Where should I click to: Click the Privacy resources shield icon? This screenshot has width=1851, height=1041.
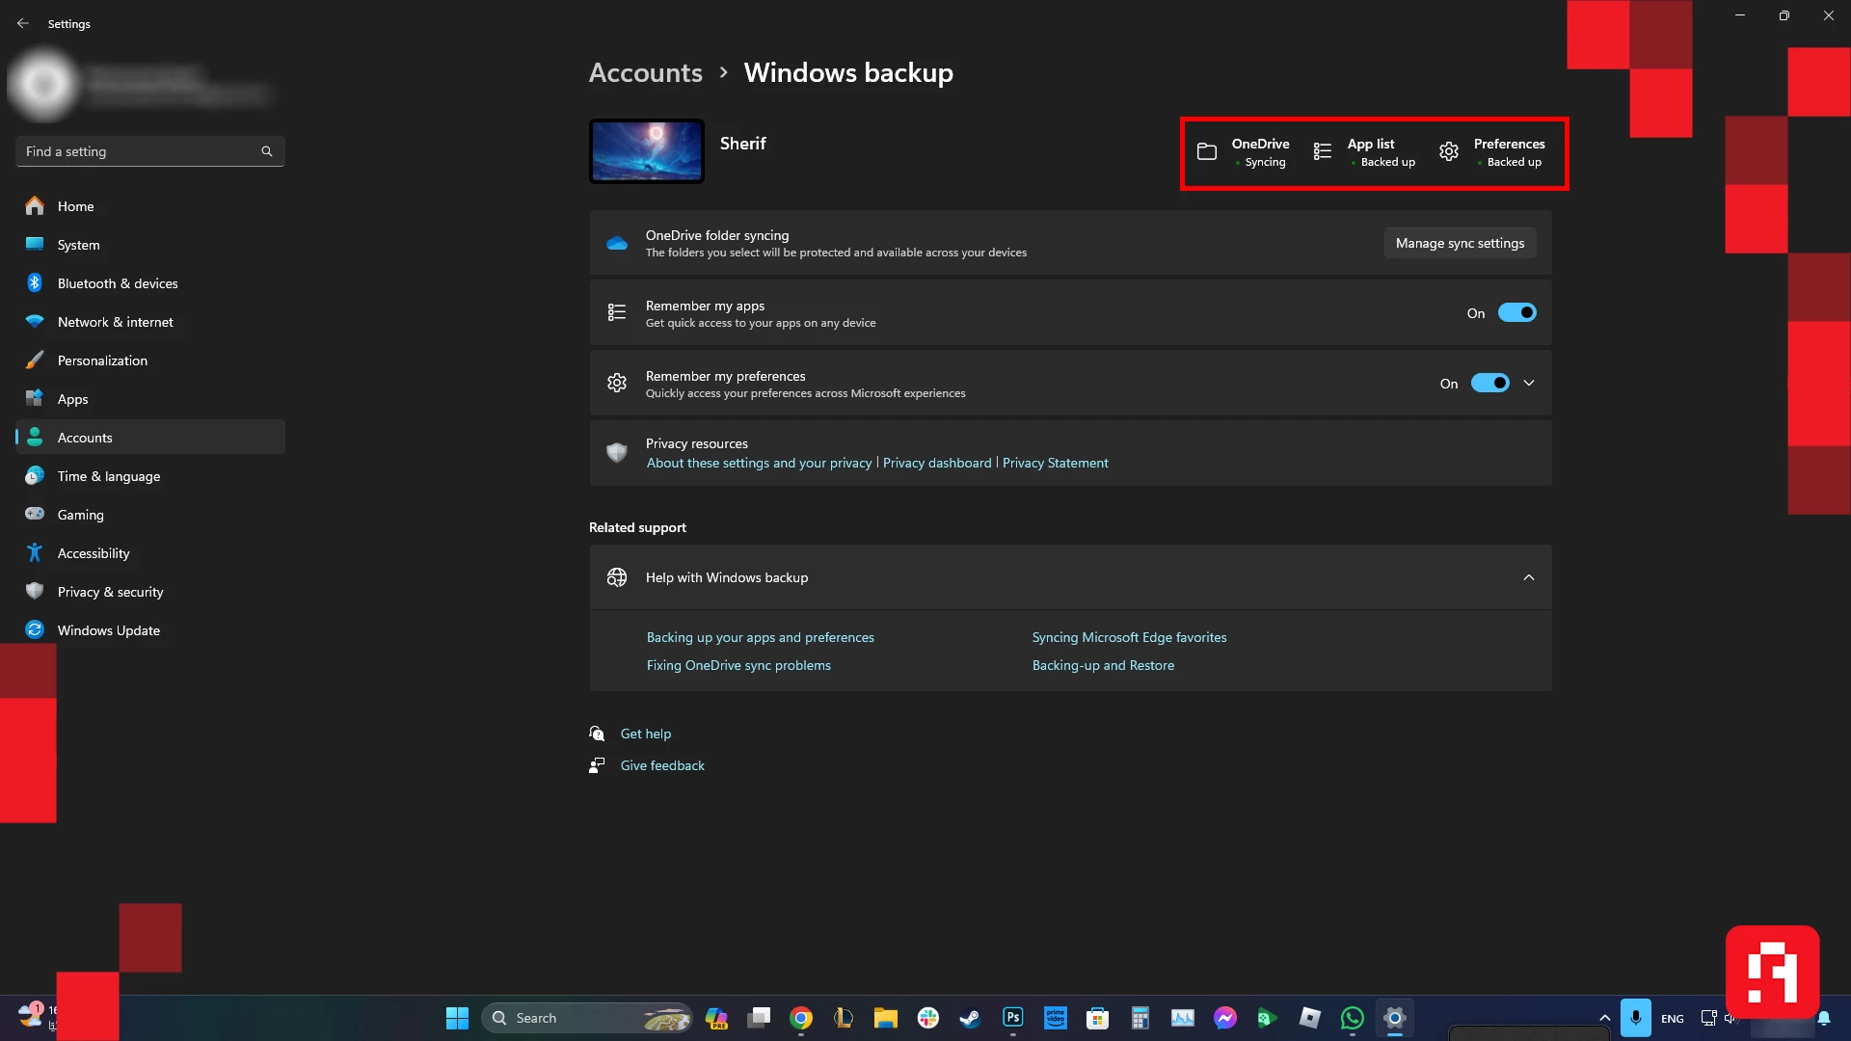coord(617,452)
